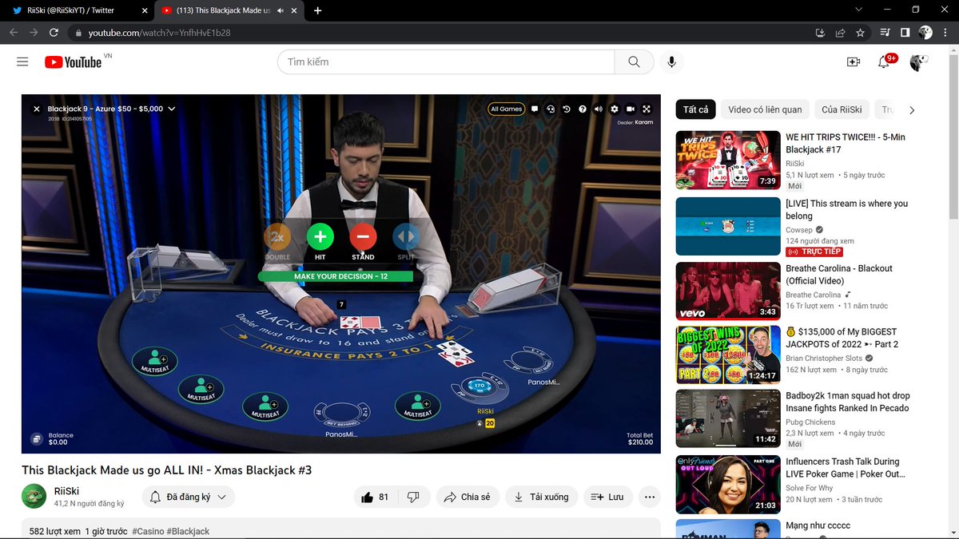Open the Đã đăng ký subscription dropdown
This screenshot has width=959, height=539.
189,497
